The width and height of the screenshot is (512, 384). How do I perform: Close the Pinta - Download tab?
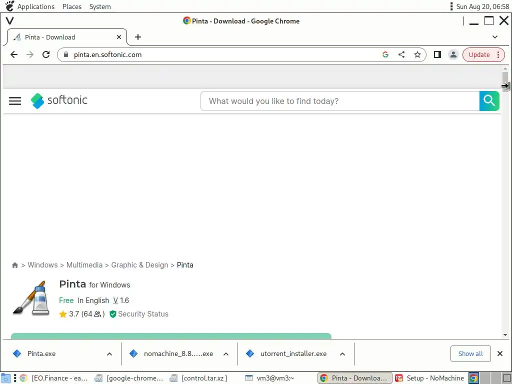pyautogui.click(x=119, y=37)
